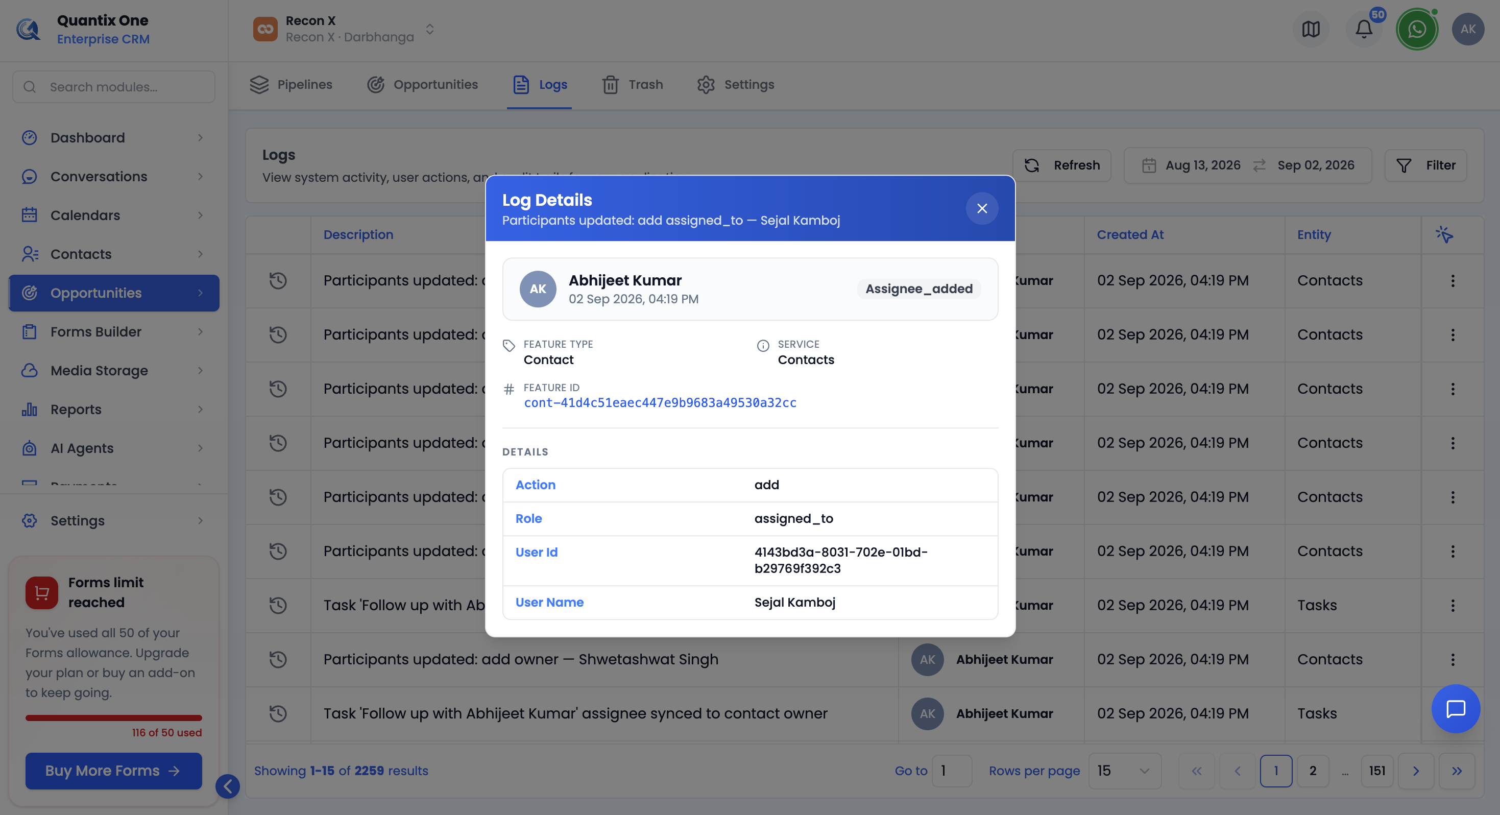
Task: Open column customization sparkle icon
Action: tap(1445, 234)
